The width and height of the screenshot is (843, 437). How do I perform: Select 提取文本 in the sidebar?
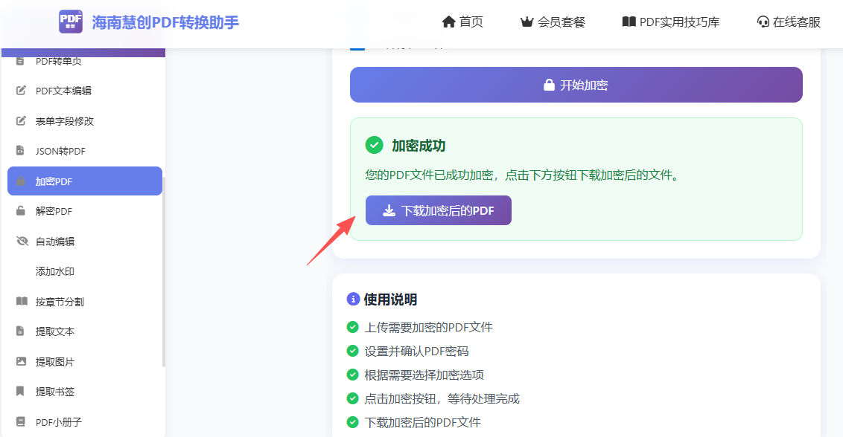point(85,331)
